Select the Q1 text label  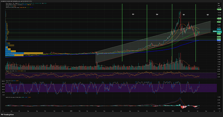tap(184, 14)
